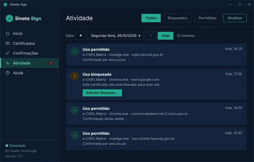Open Início in the sidebar
The width and height of the screenshot is (254, 162).
pyautogui.click(x=29, y=34)
